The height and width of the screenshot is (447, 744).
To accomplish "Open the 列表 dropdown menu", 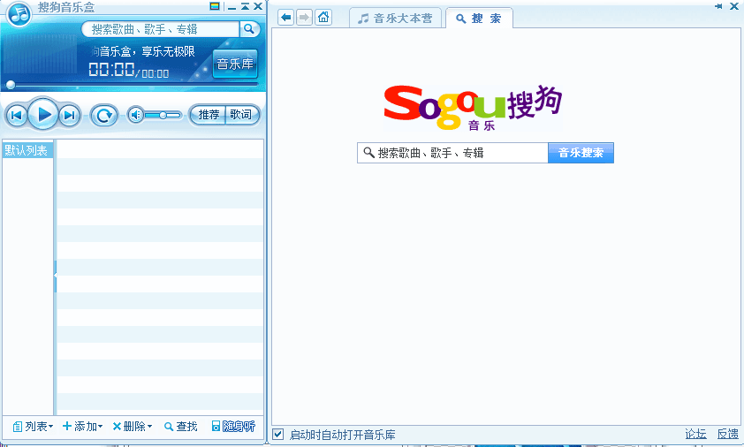I will click(x=33, y=427).
